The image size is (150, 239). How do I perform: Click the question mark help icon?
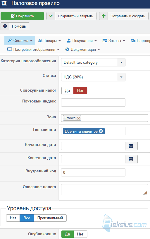tap(5, 26)
